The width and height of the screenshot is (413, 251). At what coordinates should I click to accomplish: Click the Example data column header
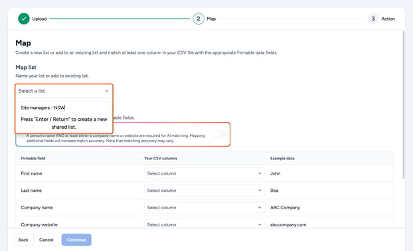(x=282, y=158)
